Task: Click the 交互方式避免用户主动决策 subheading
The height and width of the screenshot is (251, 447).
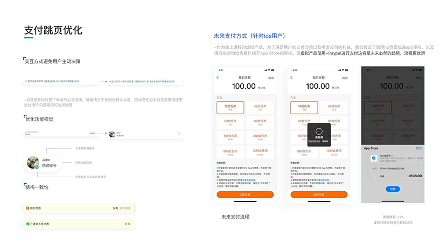Action: point(52,61)
